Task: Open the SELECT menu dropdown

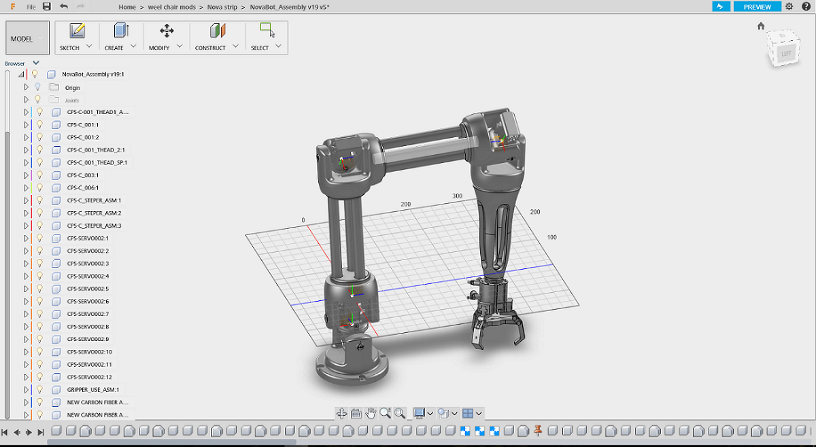Action: pos(279,47)
